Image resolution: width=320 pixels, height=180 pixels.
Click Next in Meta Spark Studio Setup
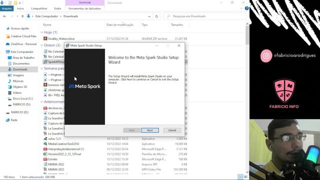click(x=150, y=130)
